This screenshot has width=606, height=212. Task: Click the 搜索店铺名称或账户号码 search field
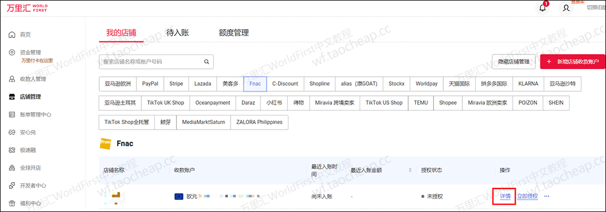[x=156, y=61]
